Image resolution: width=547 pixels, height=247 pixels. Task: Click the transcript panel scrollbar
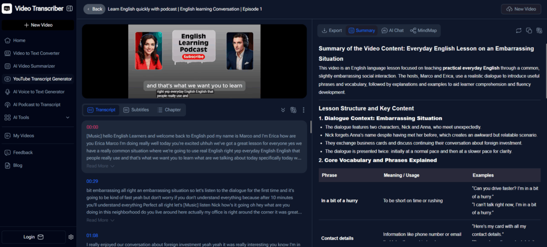tap(311, 127)
